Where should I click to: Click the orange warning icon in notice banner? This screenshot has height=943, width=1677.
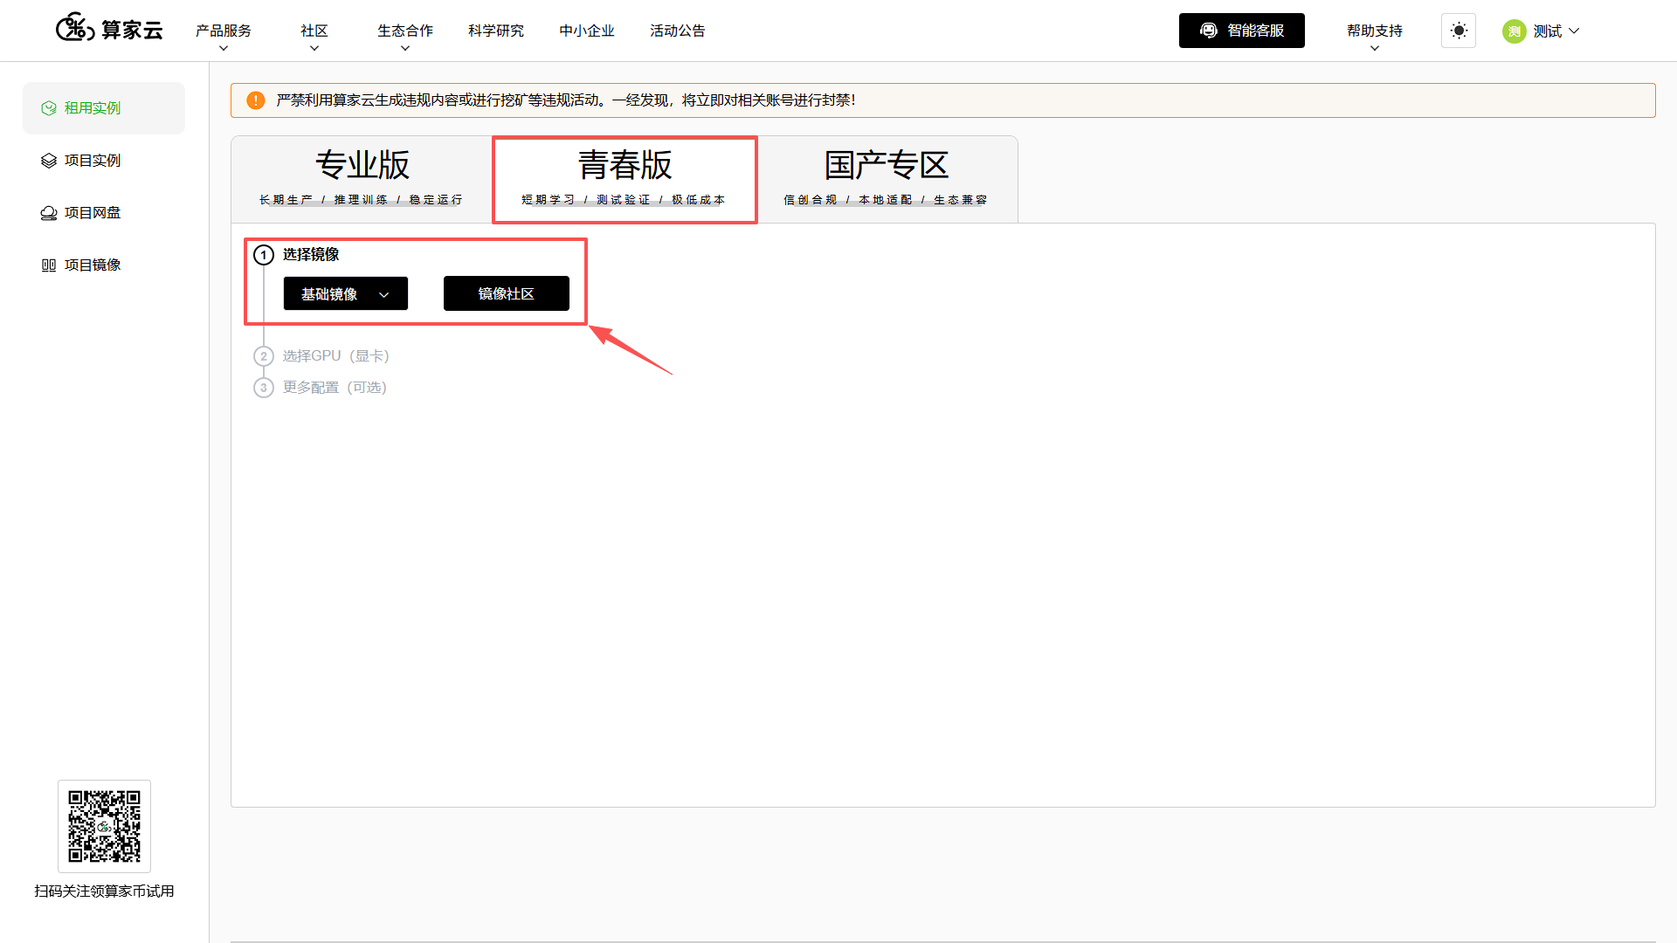[x=255, y=100]
